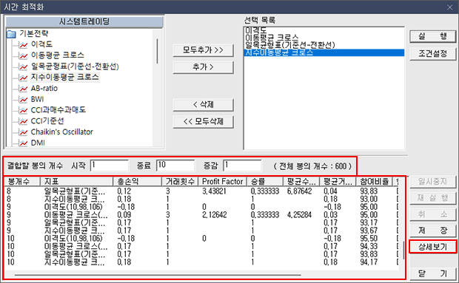Viewport: 459px width, 283px height.
Task: Sort by the 참여비율 column header
Action: tap(374, 181)
